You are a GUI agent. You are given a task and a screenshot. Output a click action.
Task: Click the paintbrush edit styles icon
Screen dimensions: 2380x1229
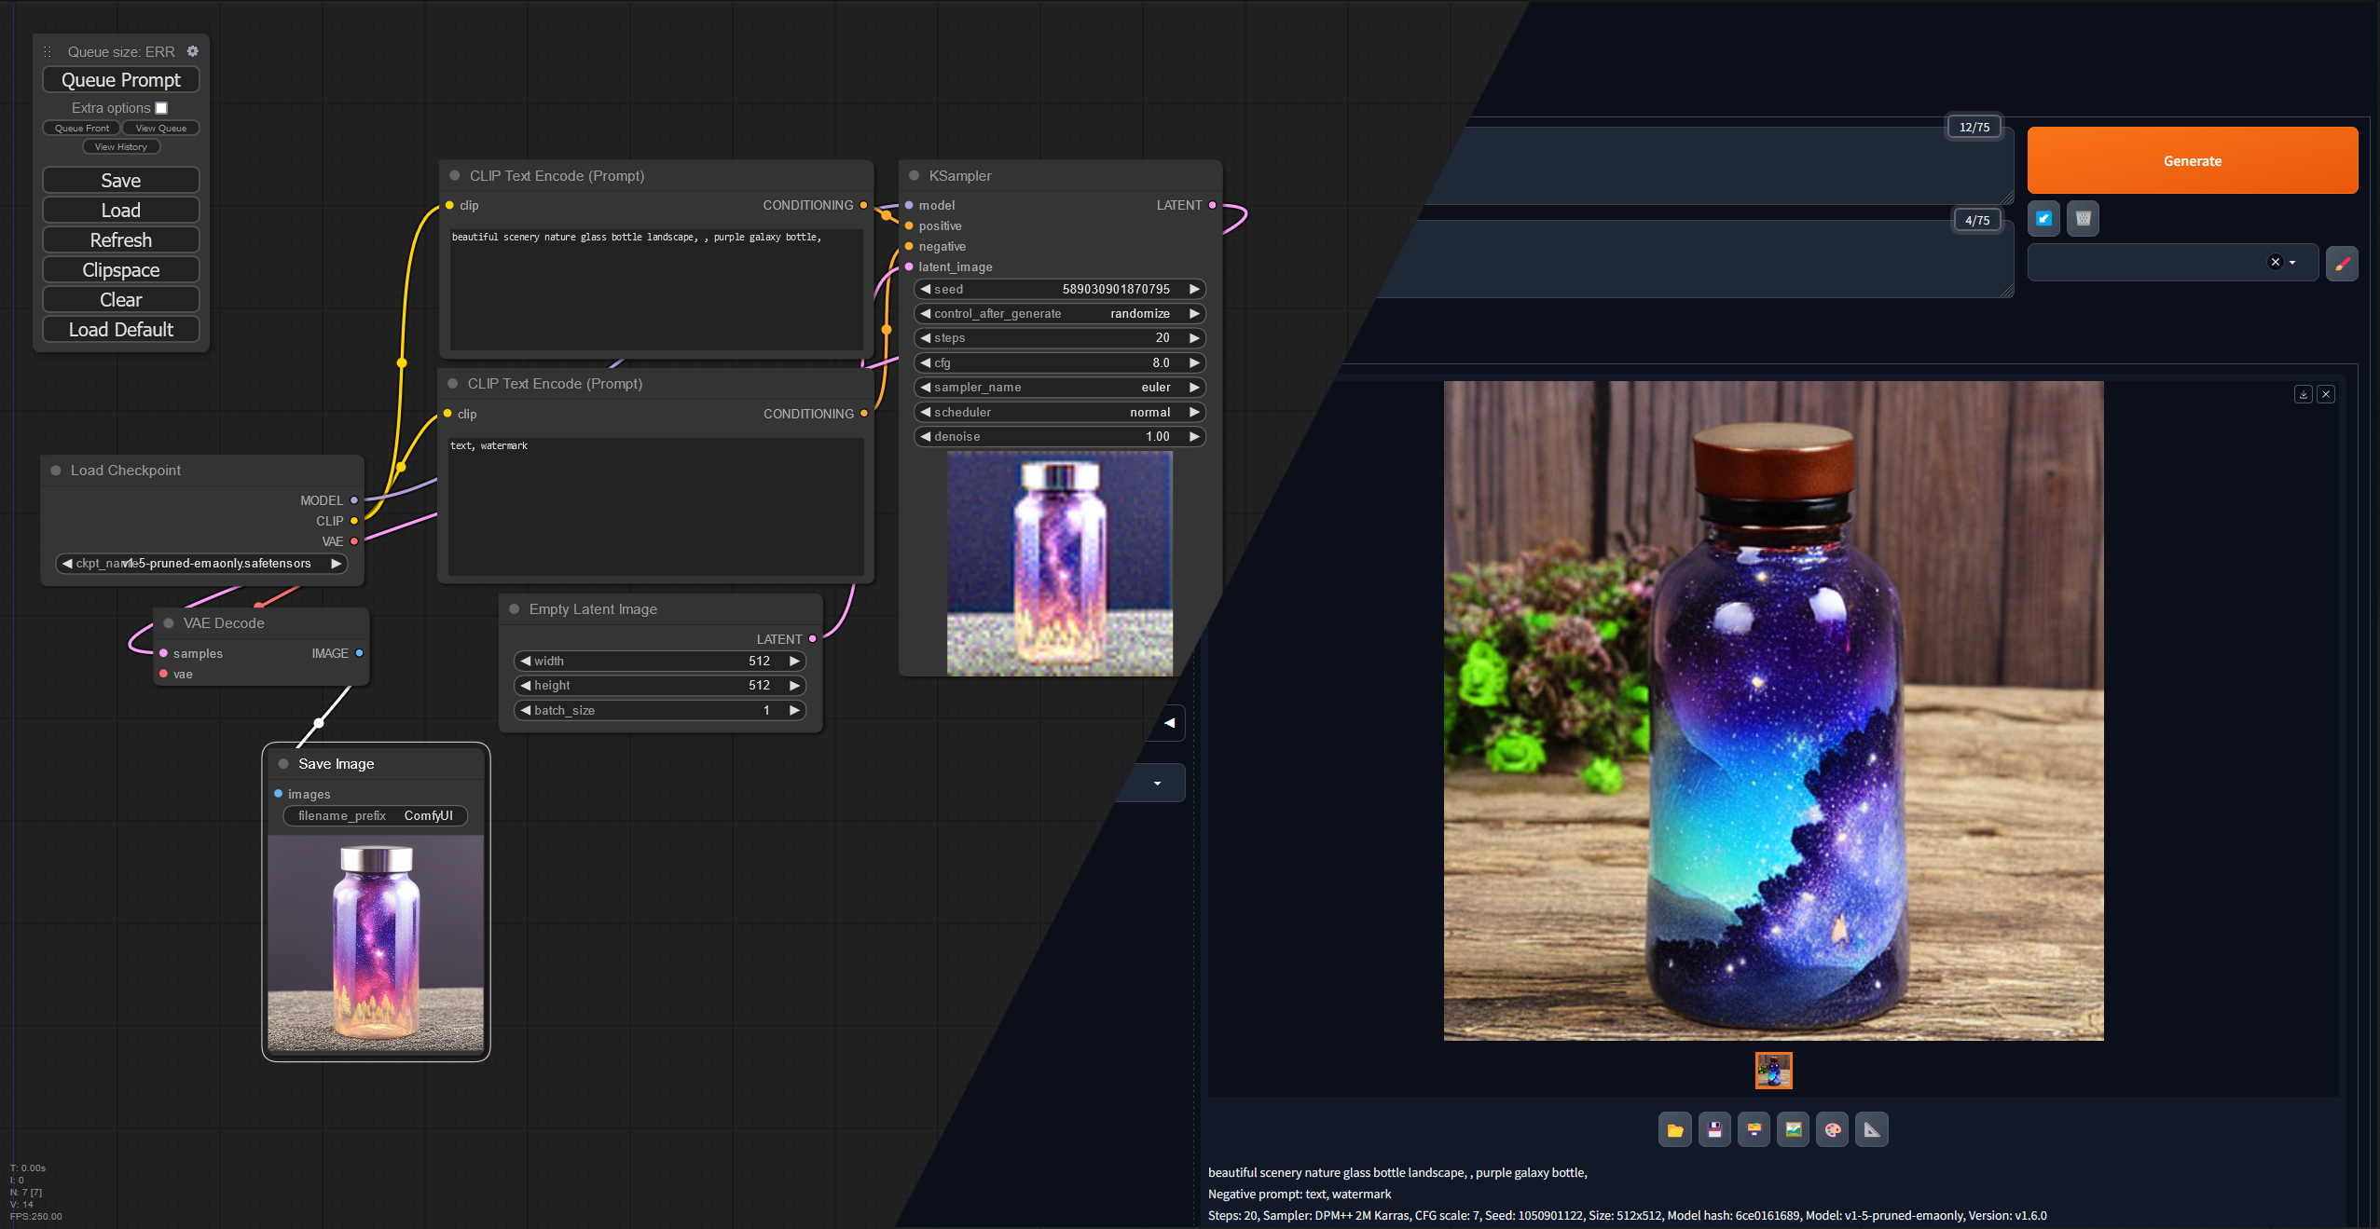pos(2342,264)
